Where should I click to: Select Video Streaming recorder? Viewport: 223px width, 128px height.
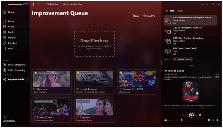pyautogui.click(x=16, y=70)
